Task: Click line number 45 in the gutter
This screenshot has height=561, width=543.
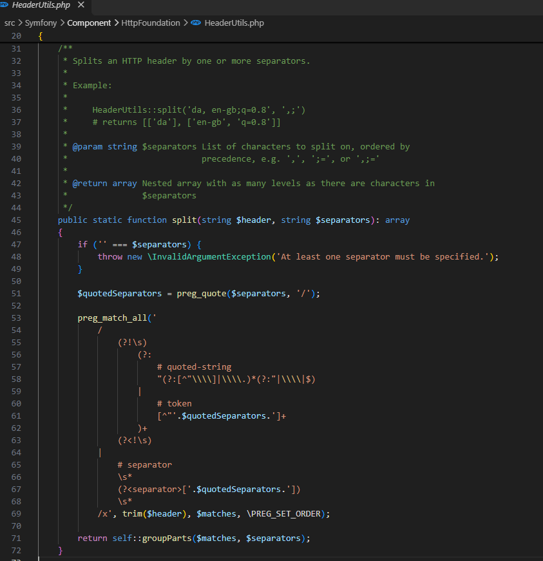Action: click(x=16, y=220)
